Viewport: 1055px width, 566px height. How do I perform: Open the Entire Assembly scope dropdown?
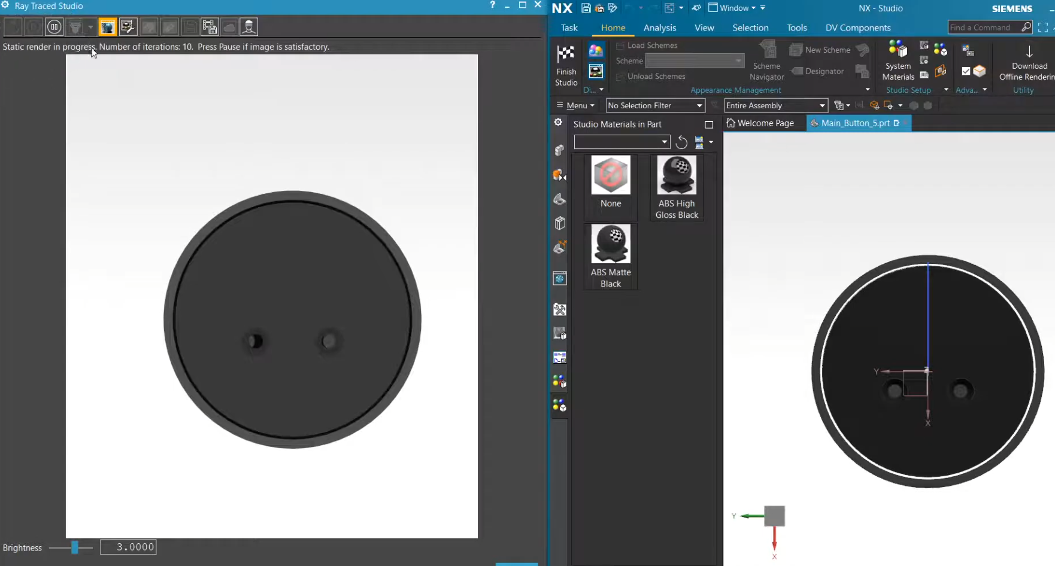coord(776,105)
